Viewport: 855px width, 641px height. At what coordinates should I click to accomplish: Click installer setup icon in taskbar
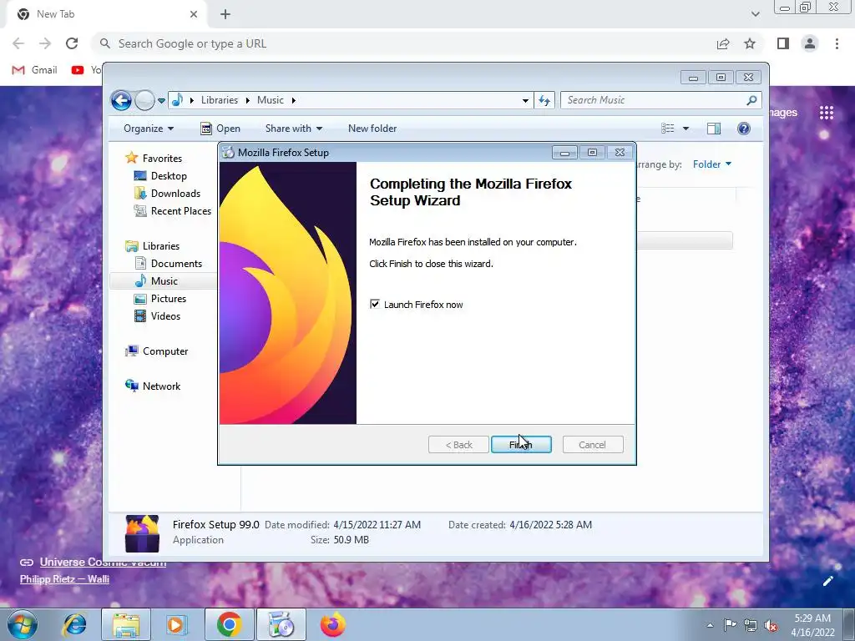281,624
